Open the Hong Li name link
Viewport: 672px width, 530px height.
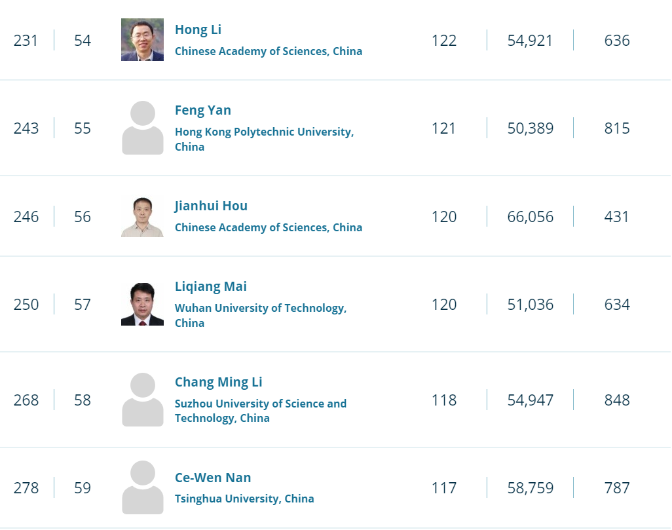point(198,29)
